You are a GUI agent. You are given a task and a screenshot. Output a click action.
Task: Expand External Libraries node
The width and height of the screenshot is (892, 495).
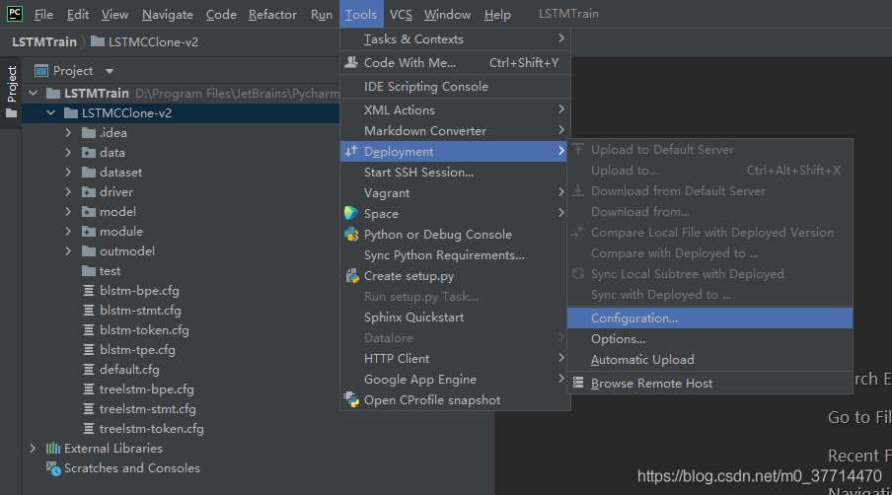pyautogui.click(x=33, y=449)
